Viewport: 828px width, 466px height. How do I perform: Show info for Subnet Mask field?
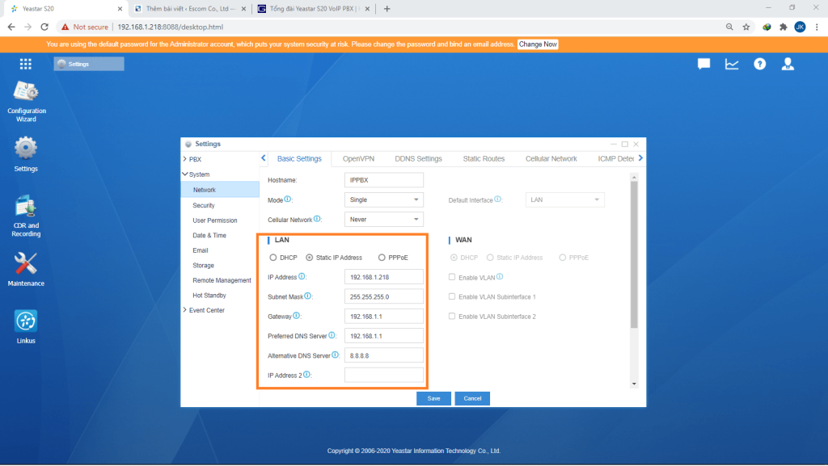click(308, 296)
